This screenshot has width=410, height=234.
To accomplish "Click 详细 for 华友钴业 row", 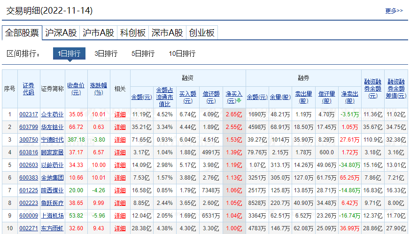I will (x=120, y=127).
